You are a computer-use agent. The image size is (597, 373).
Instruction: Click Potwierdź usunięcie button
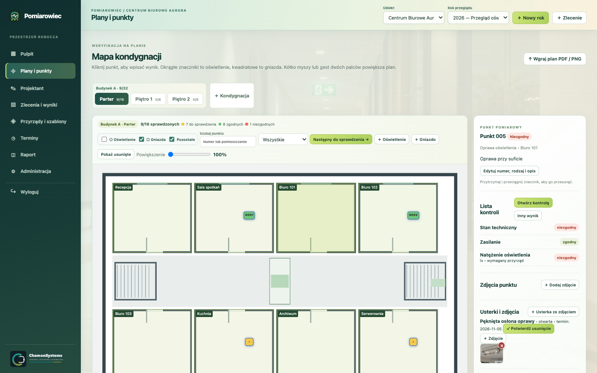pos(529,329)
